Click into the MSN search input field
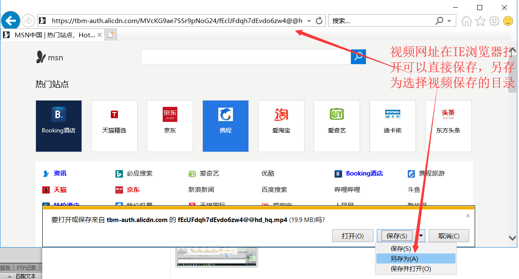Viewport: 519px width, 279px height. [245, 57]
